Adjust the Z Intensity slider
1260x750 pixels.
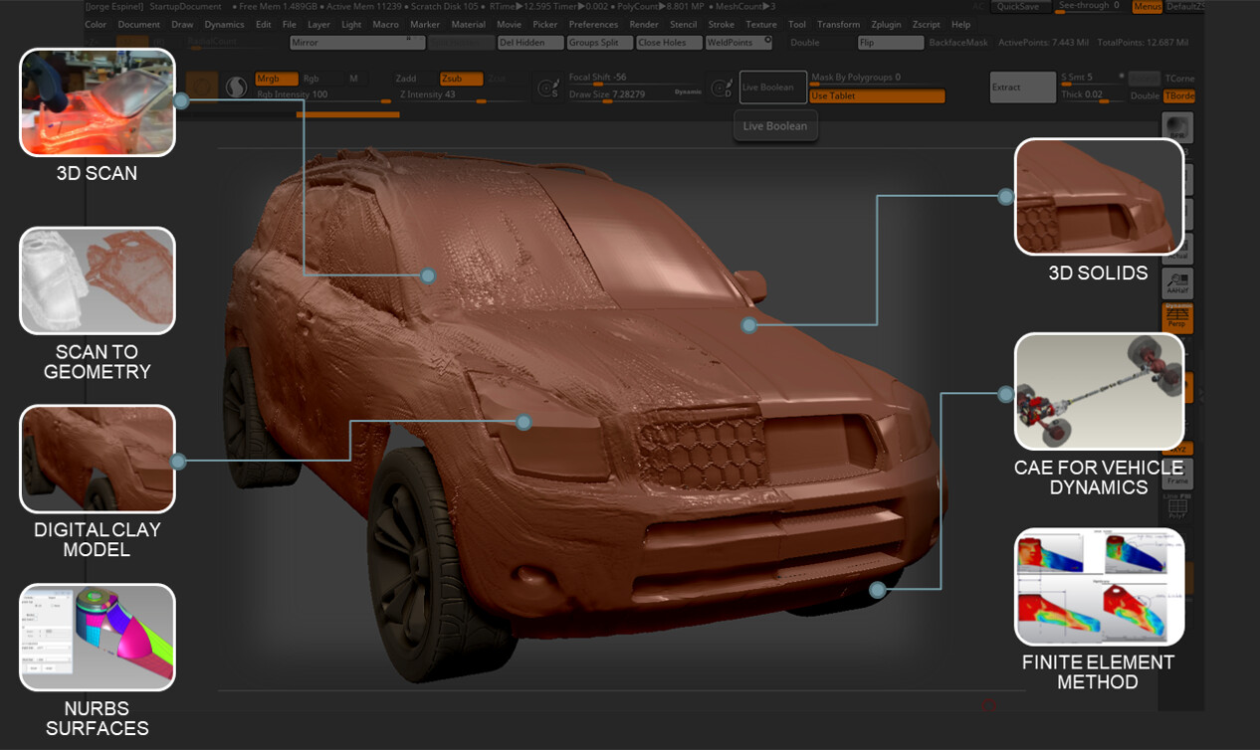(x=480, y=100)
